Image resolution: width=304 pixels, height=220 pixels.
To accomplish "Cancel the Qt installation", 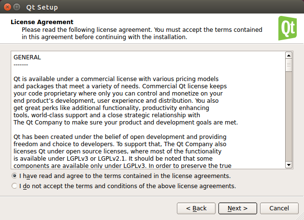I will 279,208.
